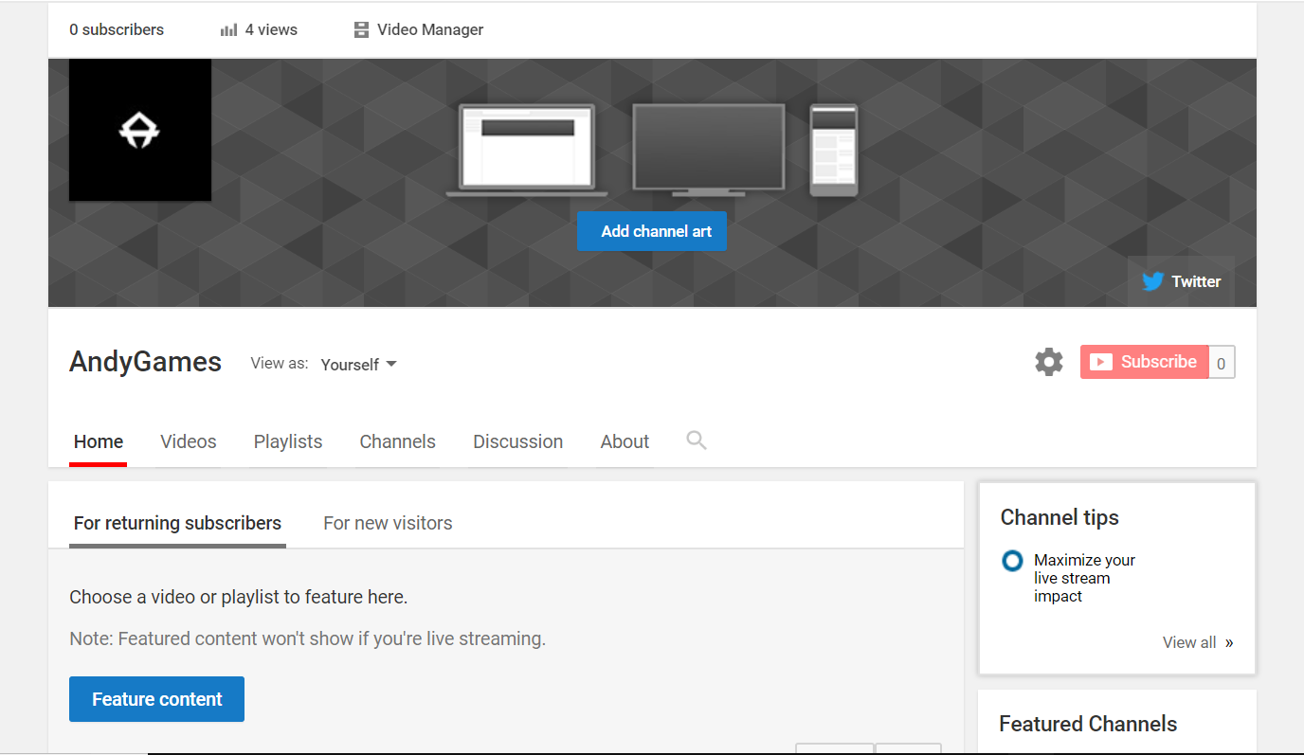Screen dimensions: 1304x755
Task: Open the Playlists tab
Action: click(x=288, y=442)
